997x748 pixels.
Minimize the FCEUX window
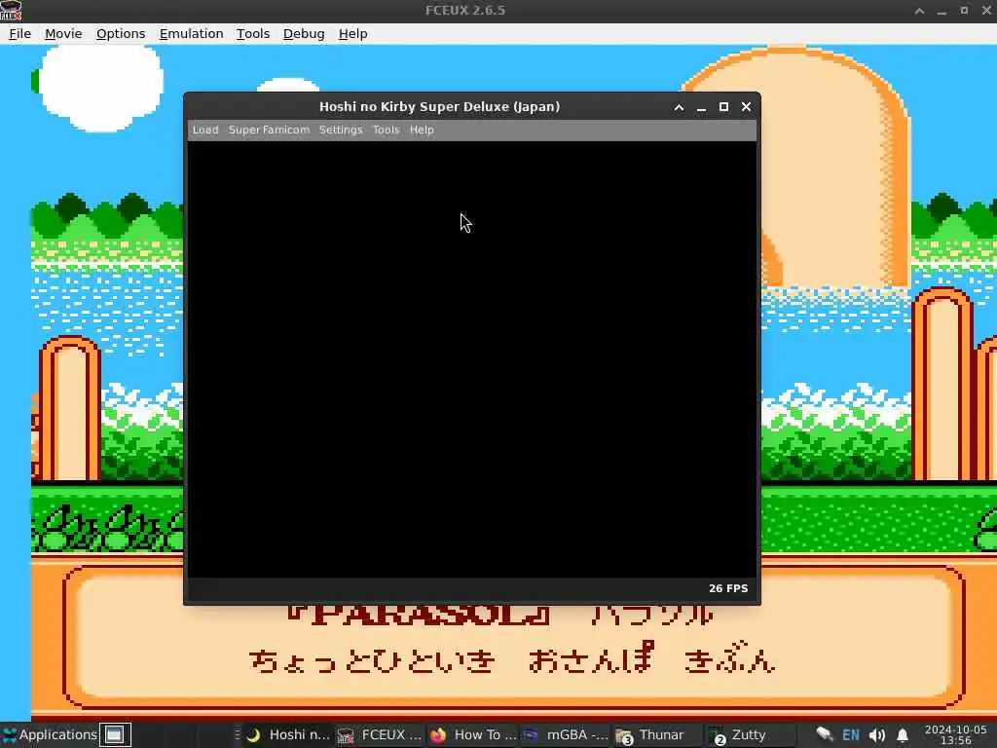[x=942, y=11]
